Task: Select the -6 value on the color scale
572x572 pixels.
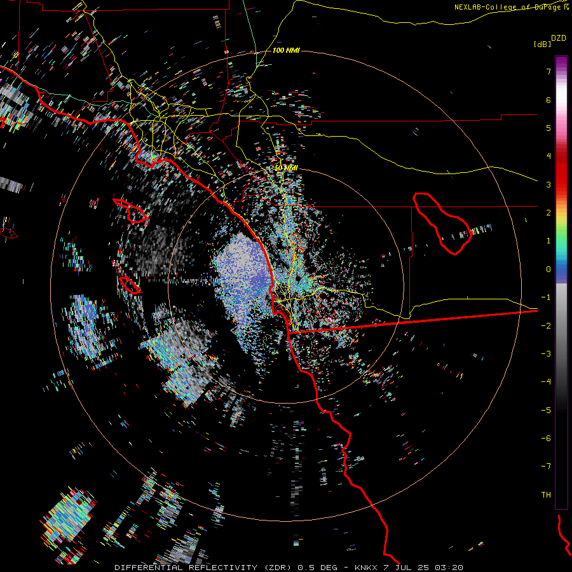Action: pyautogui.click(x=546, y=439)
